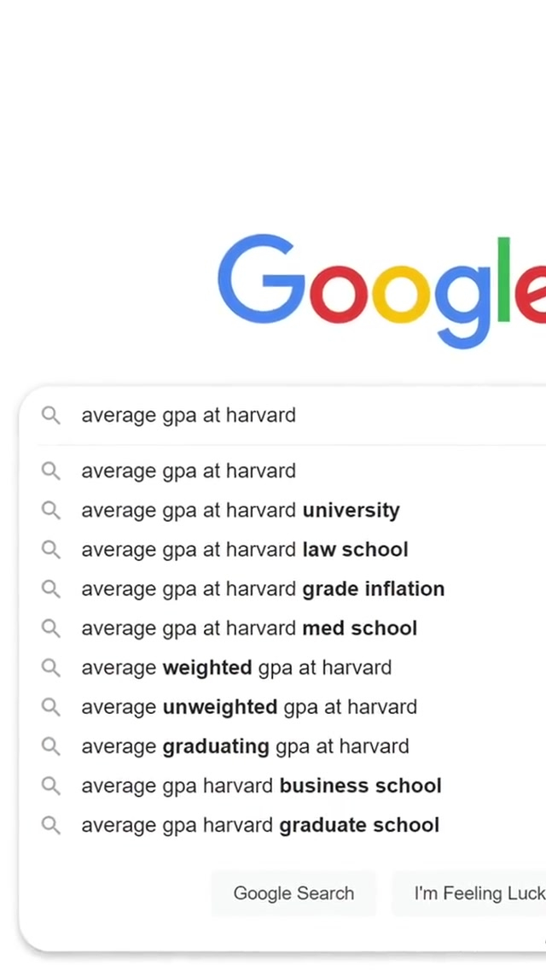Choose 'average gpa harvard graduate school' suggestion
This screenshot has width=546, height=971.
coord(260,825)
